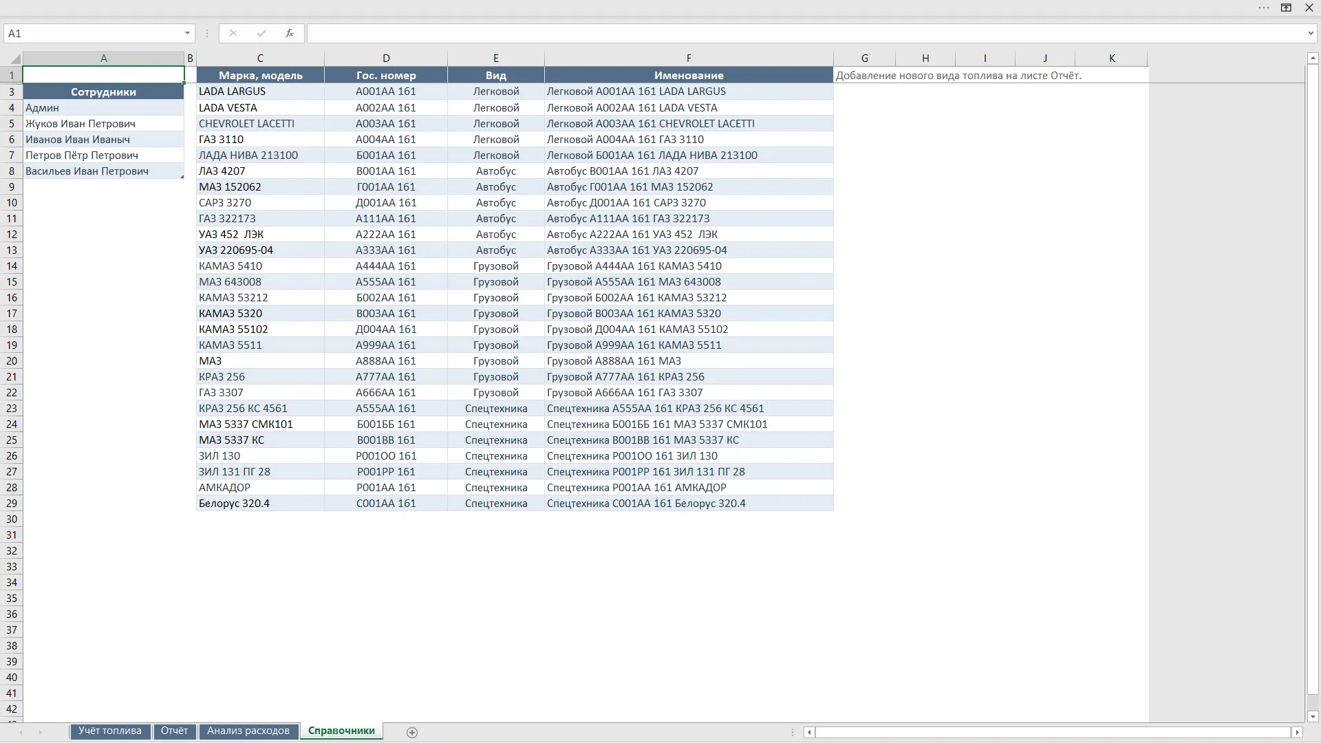This screenshot has width=1321, height=743.
Task: Click the Insert Function fx icon
Action: tap(290, 33)
